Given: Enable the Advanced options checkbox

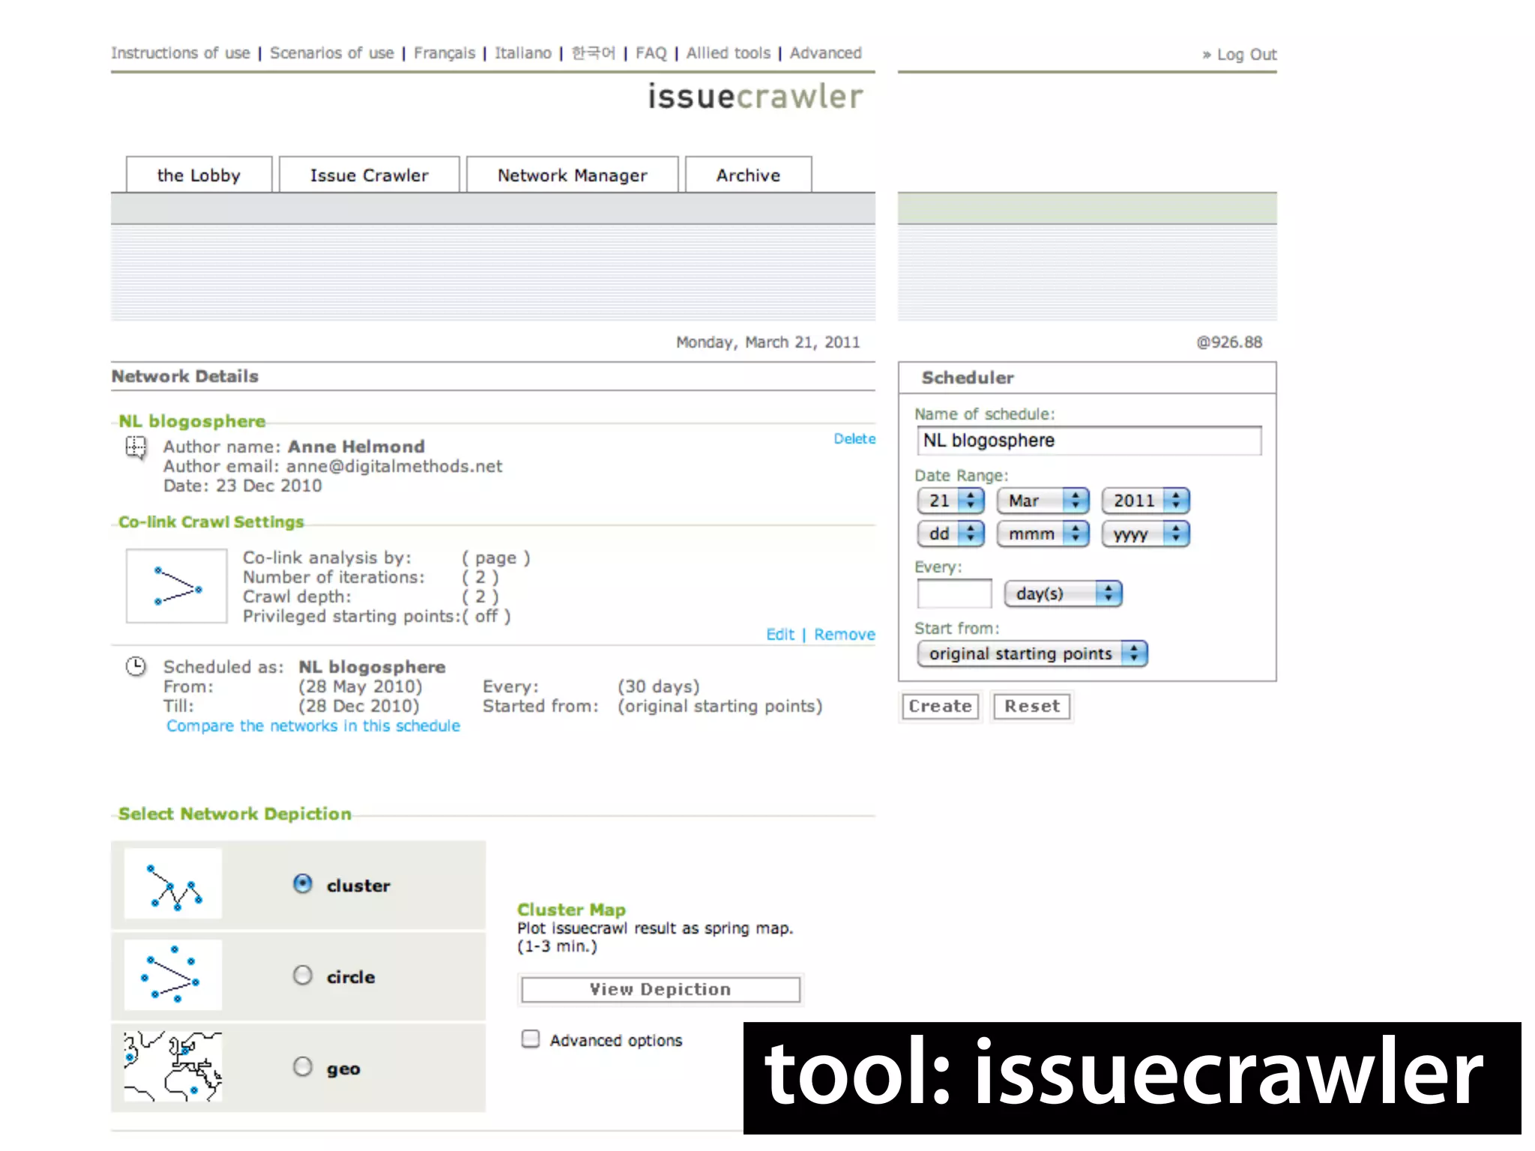Looking at the screenshot, I should coord(531,1039).
